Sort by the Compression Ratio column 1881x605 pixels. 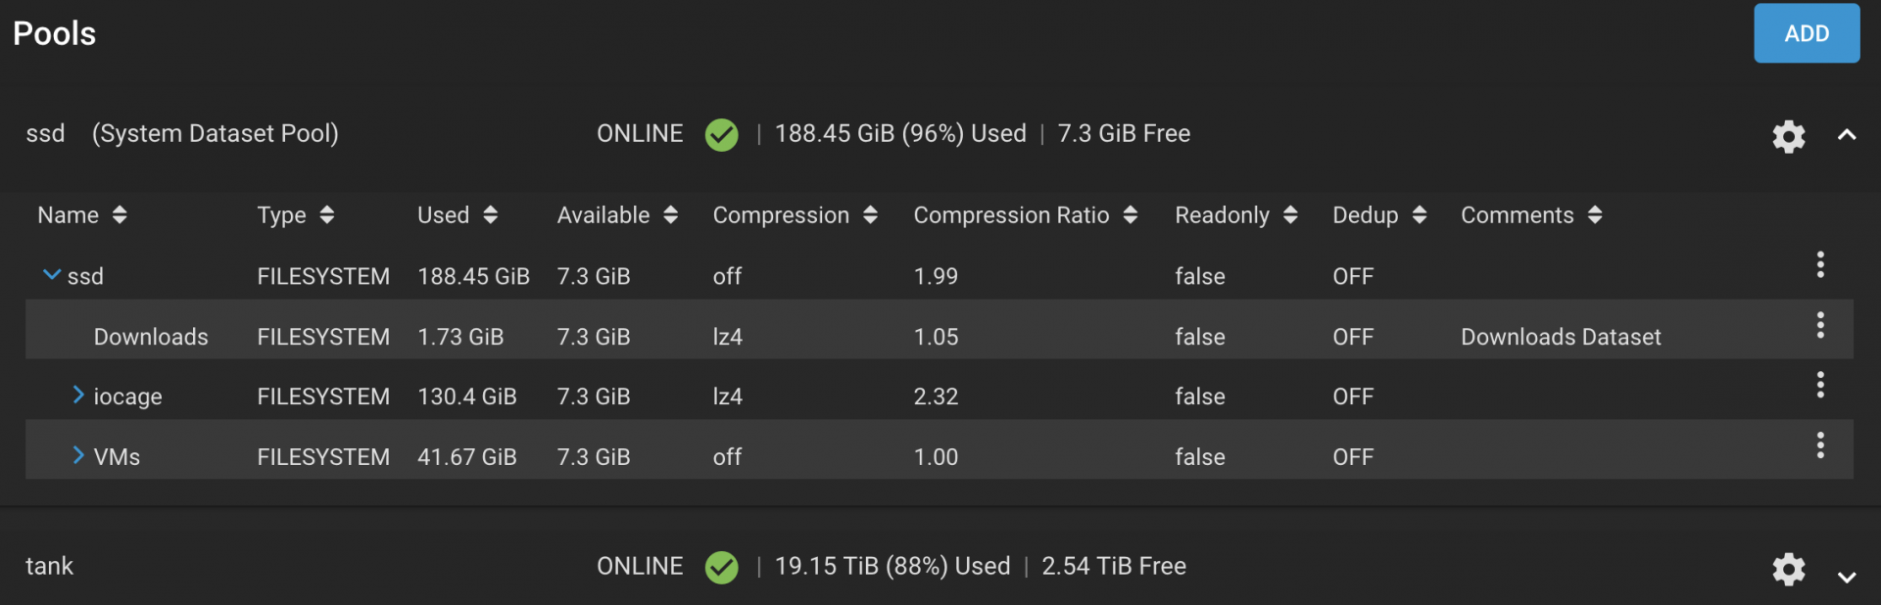pyautogui.click(x=1025, y=215)
